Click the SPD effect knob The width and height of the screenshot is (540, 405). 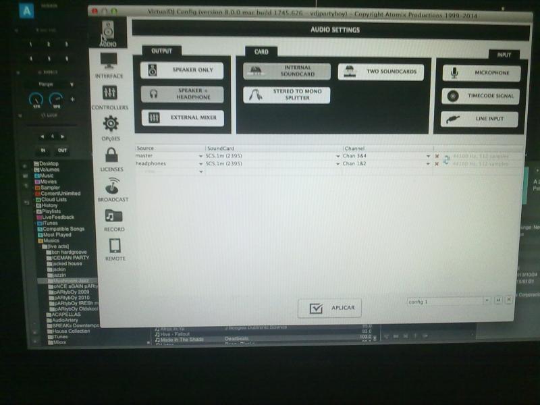56,99
